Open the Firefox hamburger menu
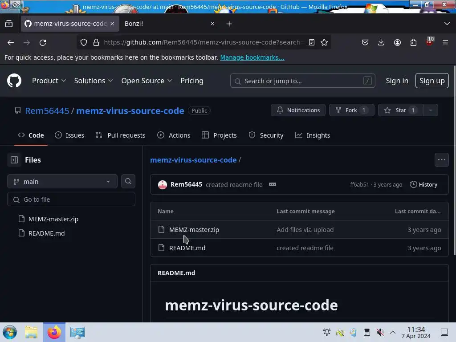This screenshot has width=456, height=342. point(445,42)
